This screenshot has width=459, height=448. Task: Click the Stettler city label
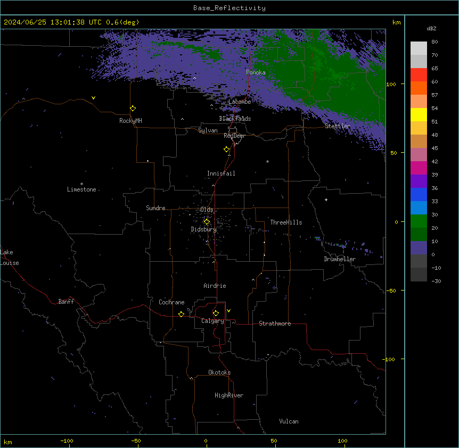pyautogui.click(x=338, y=126)
